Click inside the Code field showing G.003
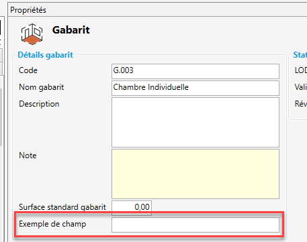The width and height of the screenshot is (307, 242). pyautogui.click(x=195, y=71)
